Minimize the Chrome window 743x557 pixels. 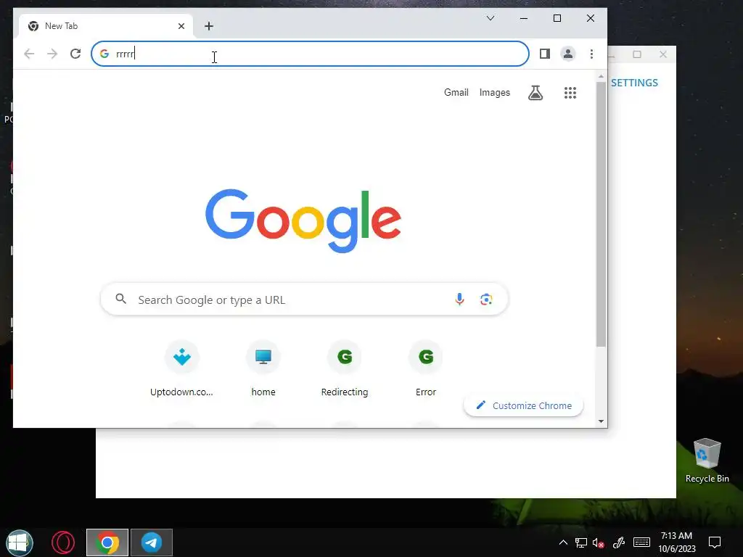click(524, 18)
